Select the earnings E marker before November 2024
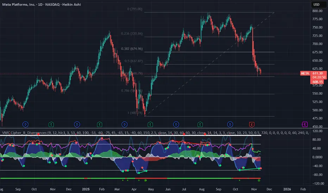This screenshot has width=328, height=193. click(x=51, y=125)
